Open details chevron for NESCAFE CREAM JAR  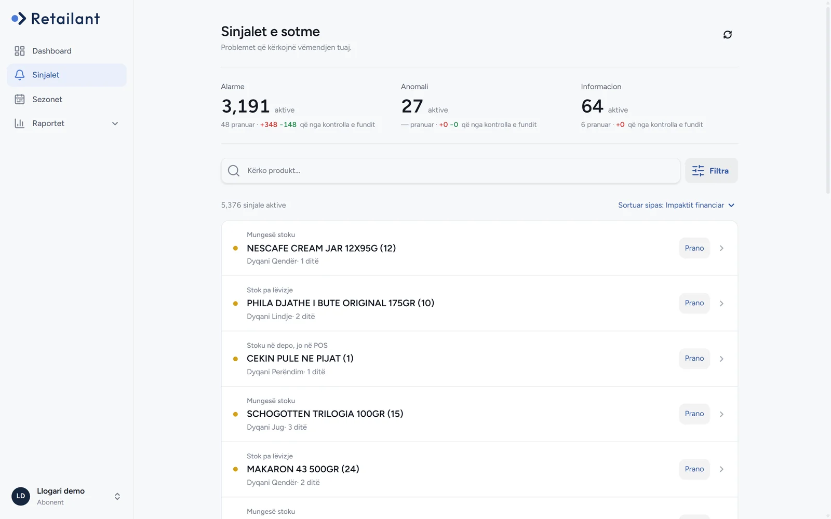721,248
